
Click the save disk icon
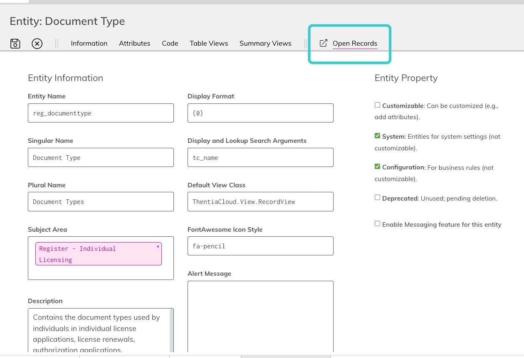[15, 43]
